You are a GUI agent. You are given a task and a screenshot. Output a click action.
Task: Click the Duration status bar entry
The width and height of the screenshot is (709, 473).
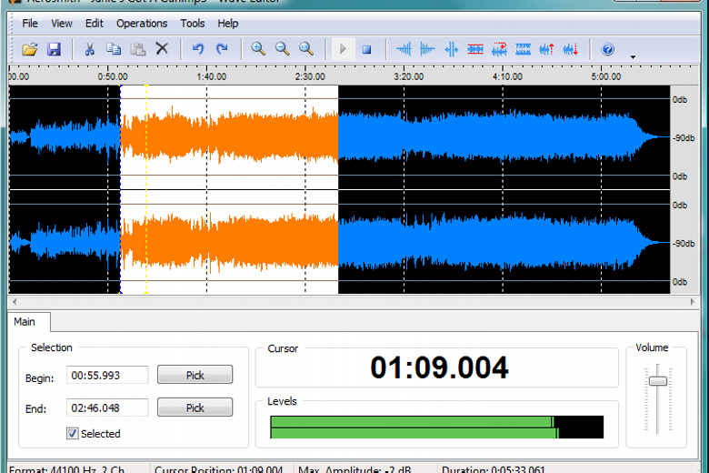(494, 469)
